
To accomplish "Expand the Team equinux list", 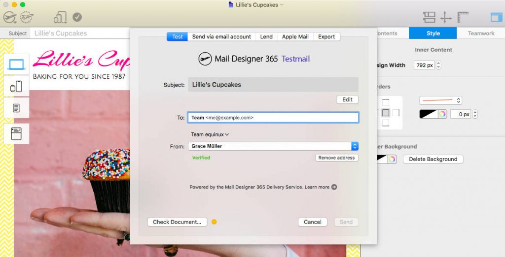I will (210, 134).
